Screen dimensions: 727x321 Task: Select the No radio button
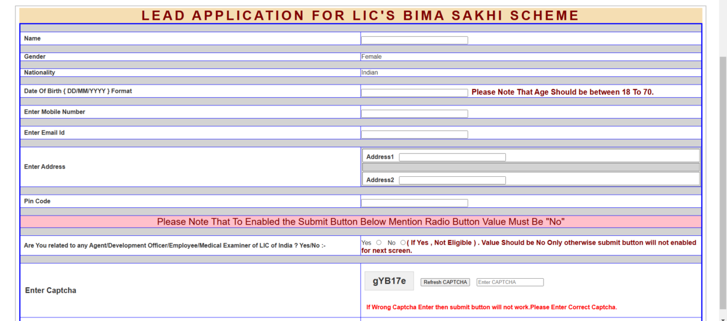(x=403, y=242)
